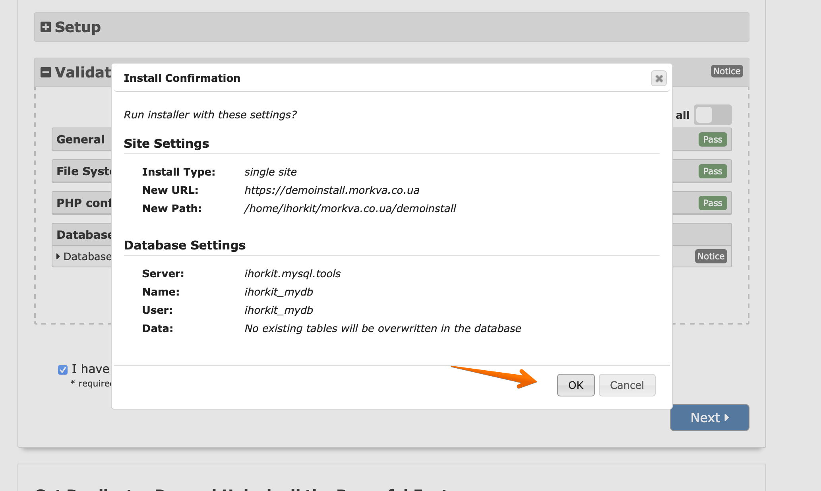The height and width of the screenshot is (491, 821).
Task: Click the Database Notice badge
Action: click(x=711, y=256)
